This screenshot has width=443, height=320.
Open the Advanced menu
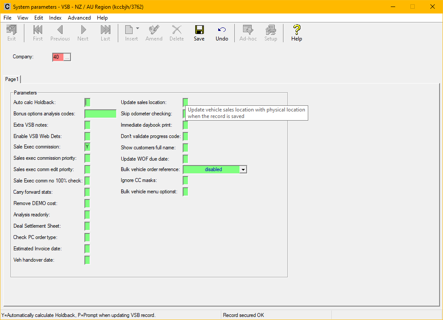tap(79, 18)
